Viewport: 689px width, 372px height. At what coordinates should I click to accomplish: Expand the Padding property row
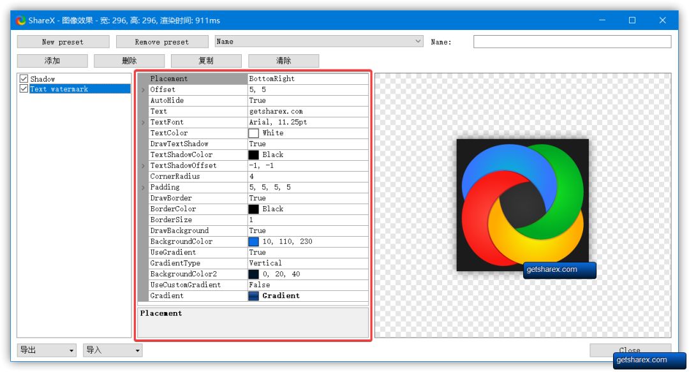[144, 188]
